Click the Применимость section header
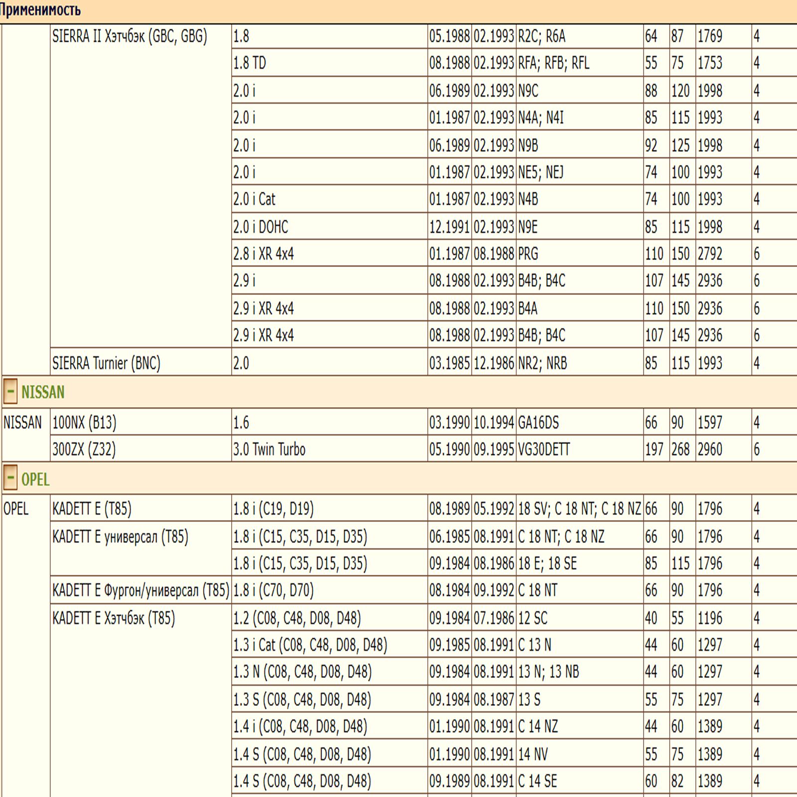797x797 pixels. 41,10
